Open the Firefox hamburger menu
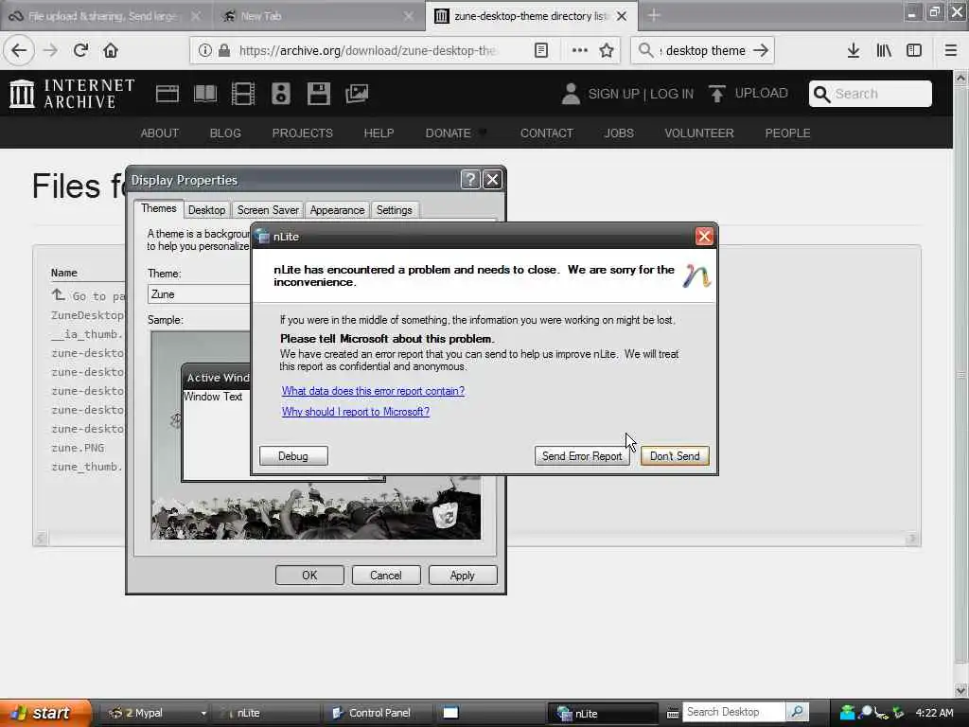Screen dimensions: 969x727 pos(951,50)
